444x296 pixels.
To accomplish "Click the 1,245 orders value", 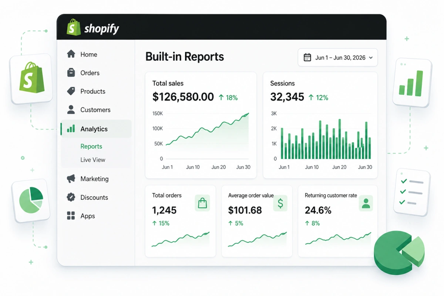I will (x=164, y=210).
